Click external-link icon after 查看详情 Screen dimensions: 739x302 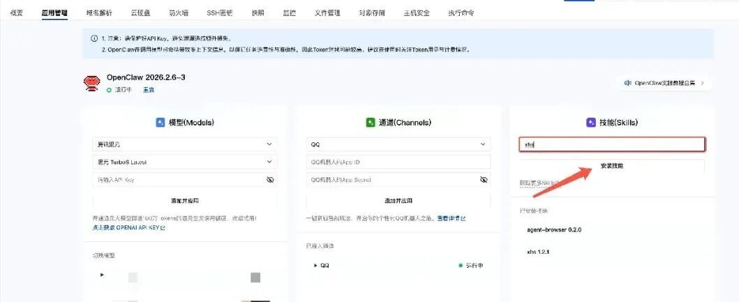[463, 218]
